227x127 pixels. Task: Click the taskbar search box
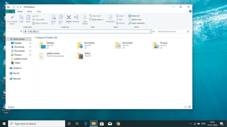[x=37, y=124]
